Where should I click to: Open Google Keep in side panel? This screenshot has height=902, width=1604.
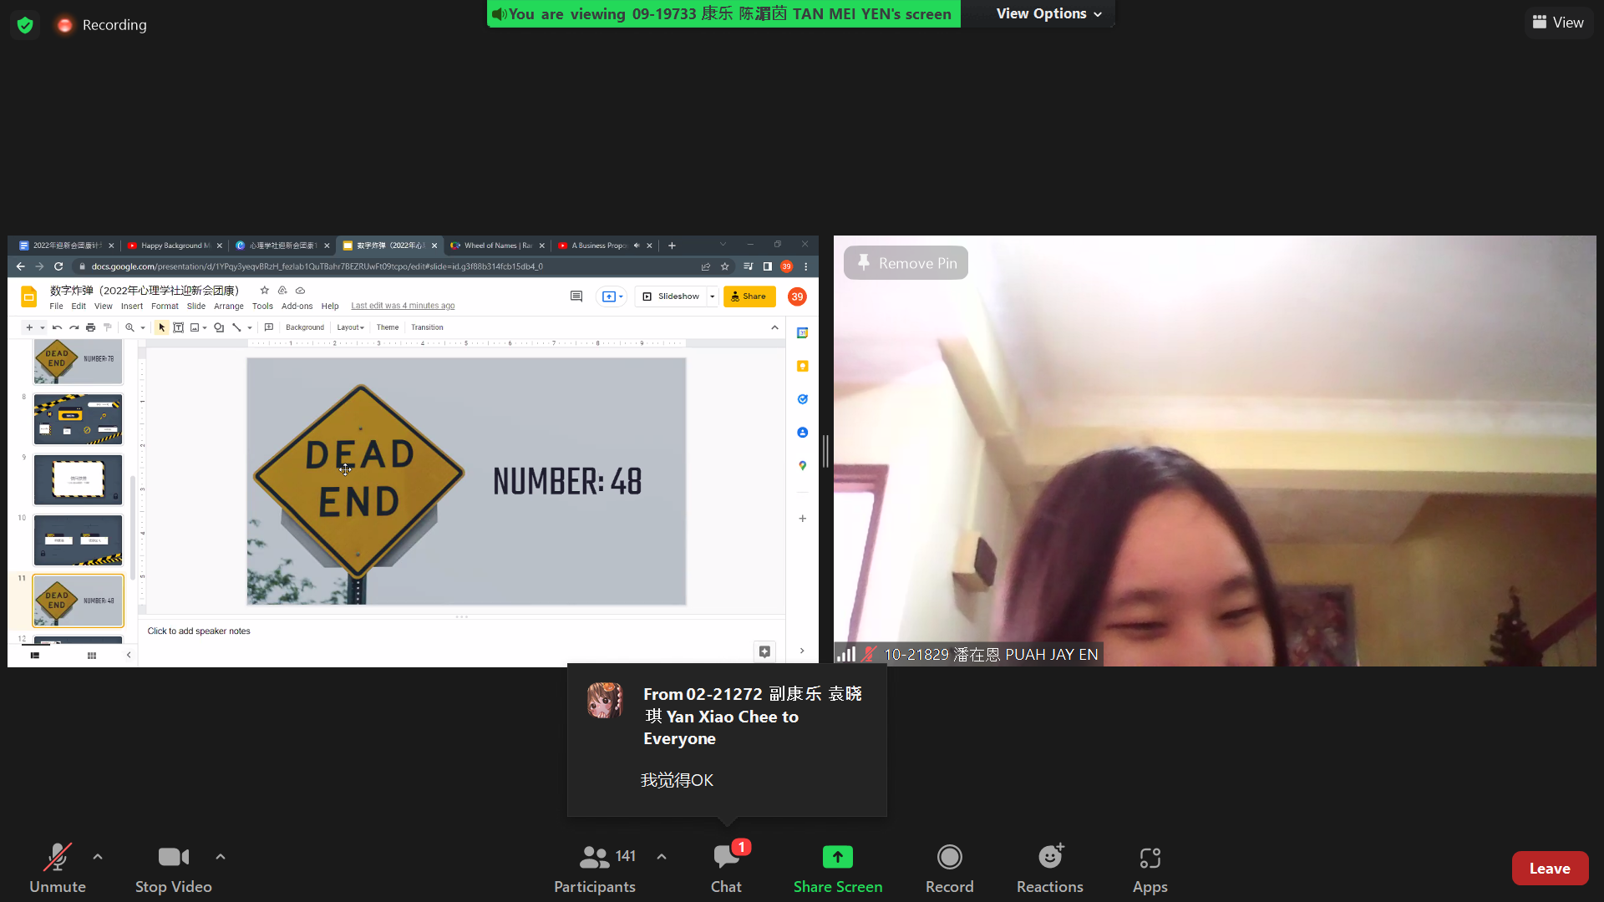coord(802,366)
